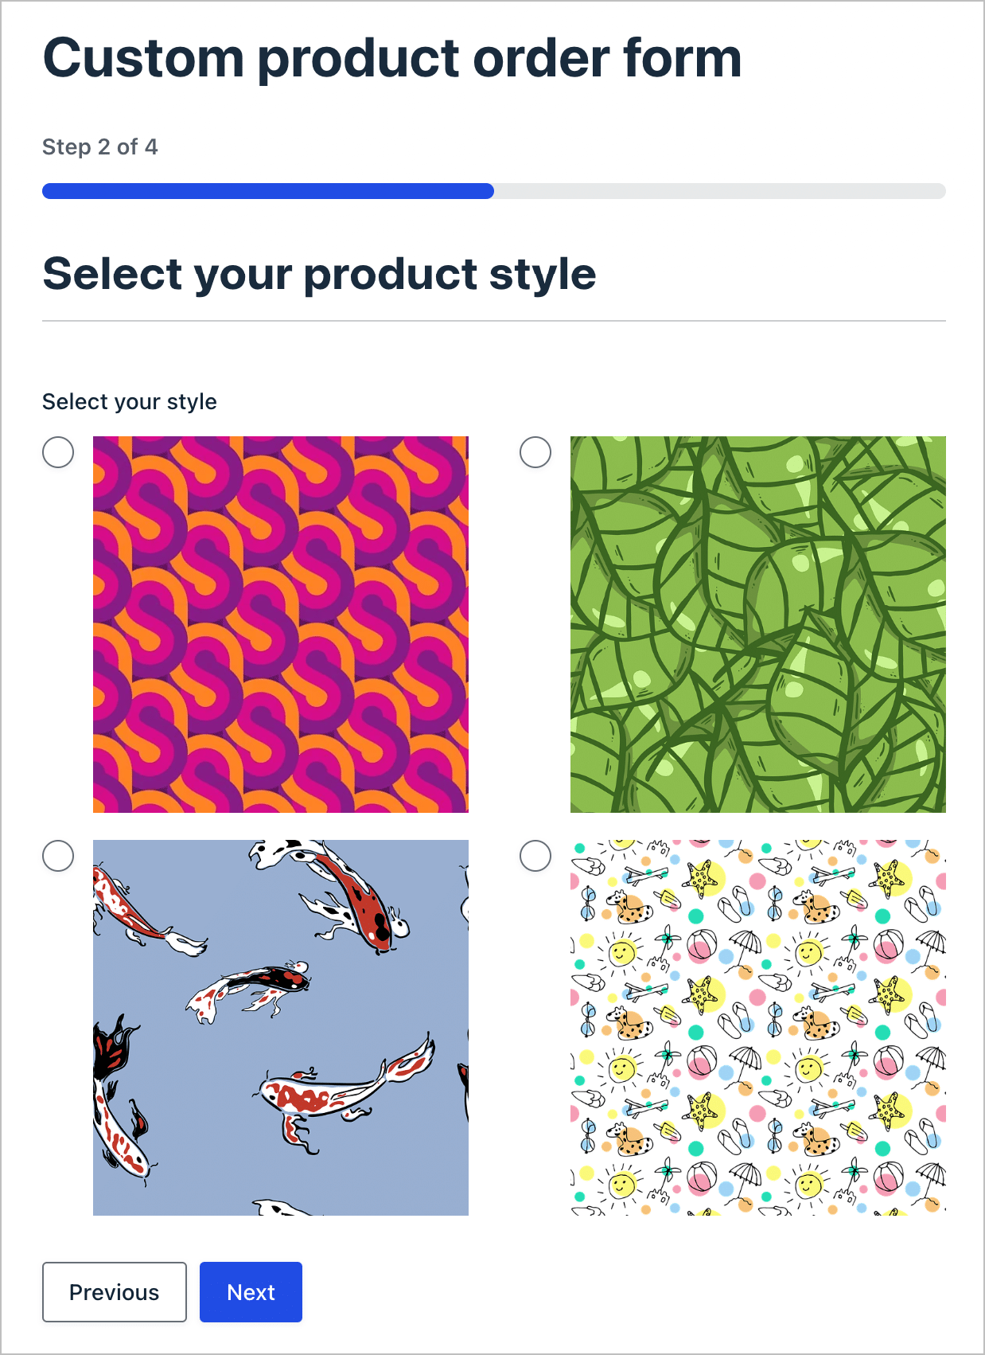Click the beach doodle pattern image

758,1027
